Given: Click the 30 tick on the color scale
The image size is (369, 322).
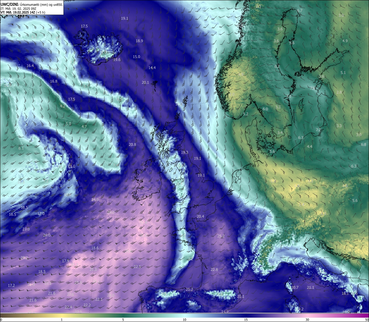Looking at the screenshot, I should pyautogui.click(x=307, y=320).
